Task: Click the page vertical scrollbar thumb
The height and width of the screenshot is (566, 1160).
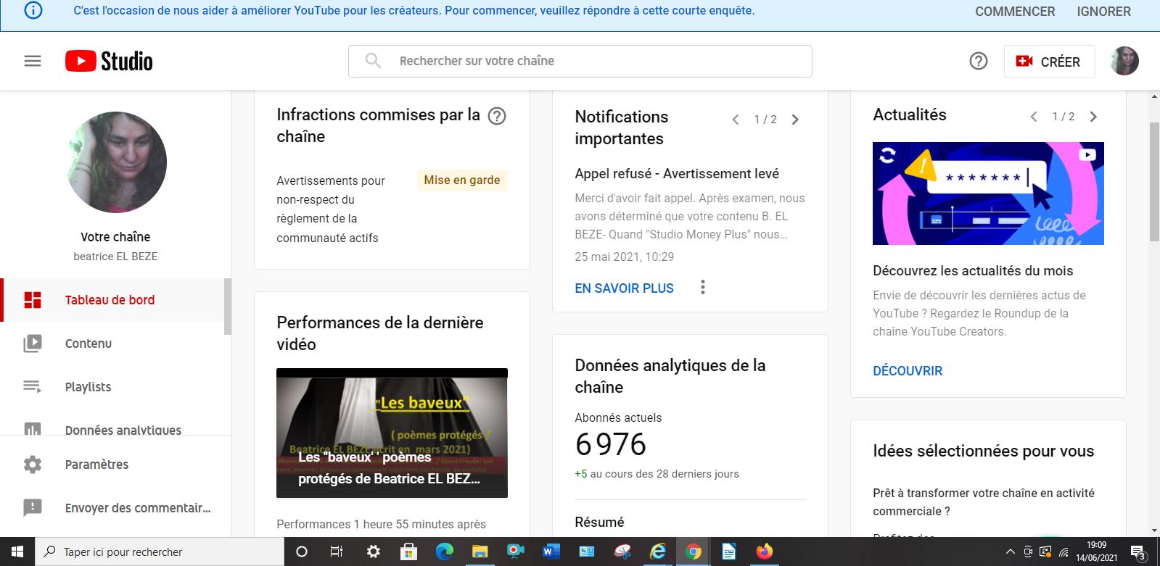Action: (x=1154, y=181)
